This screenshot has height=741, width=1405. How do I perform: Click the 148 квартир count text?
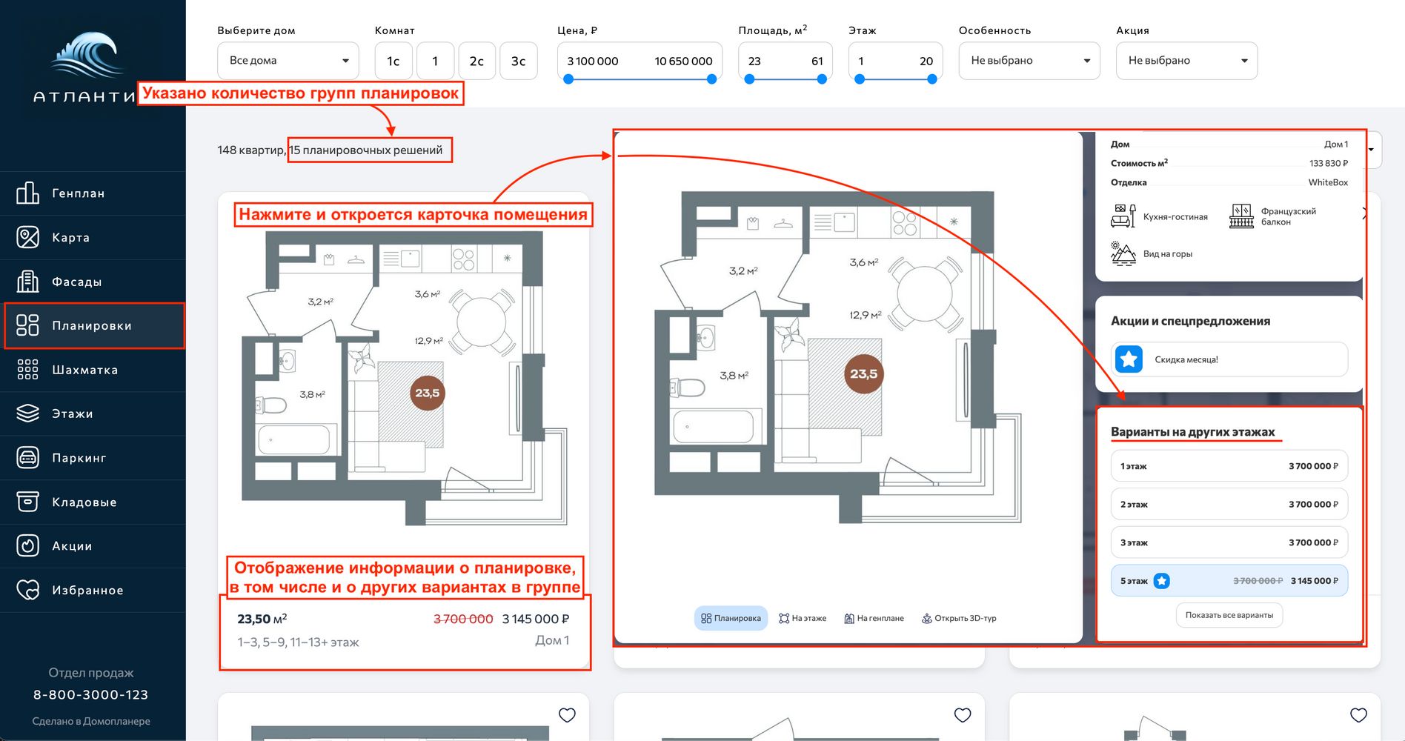point(251,150)
